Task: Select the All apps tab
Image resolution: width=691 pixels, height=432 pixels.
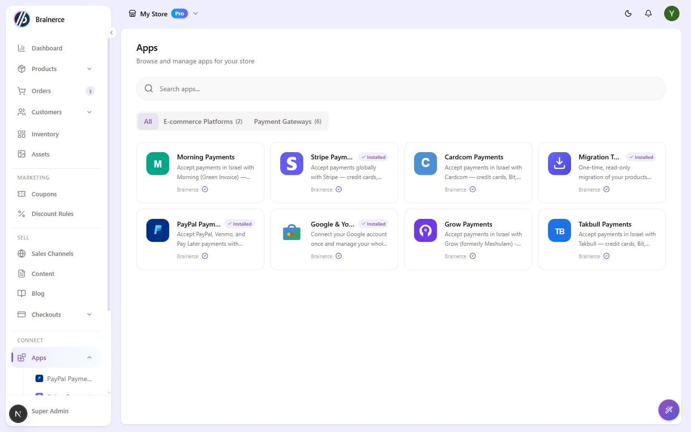Action: [148, 121]
